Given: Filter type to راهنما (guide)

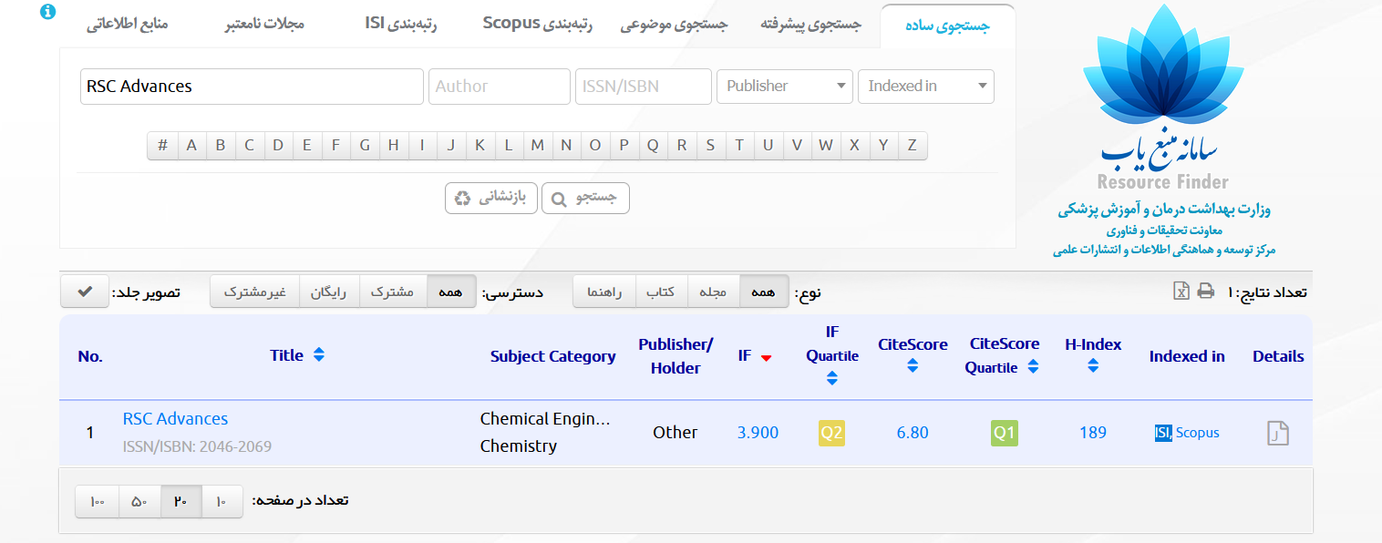Looking at the screenshot, I should (x=604, y=292).
